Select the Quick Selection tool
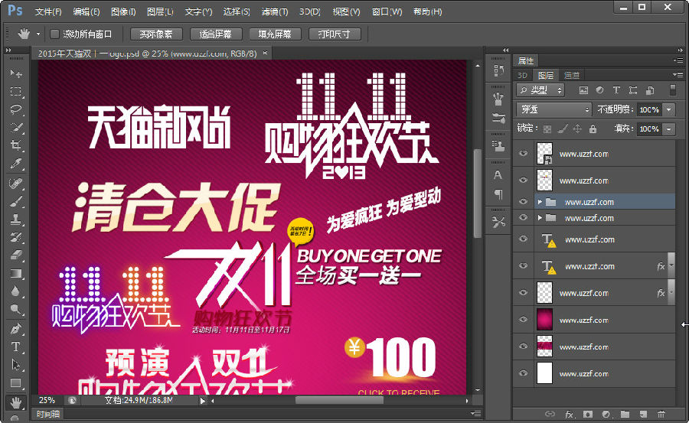 [x=16, y=128]
